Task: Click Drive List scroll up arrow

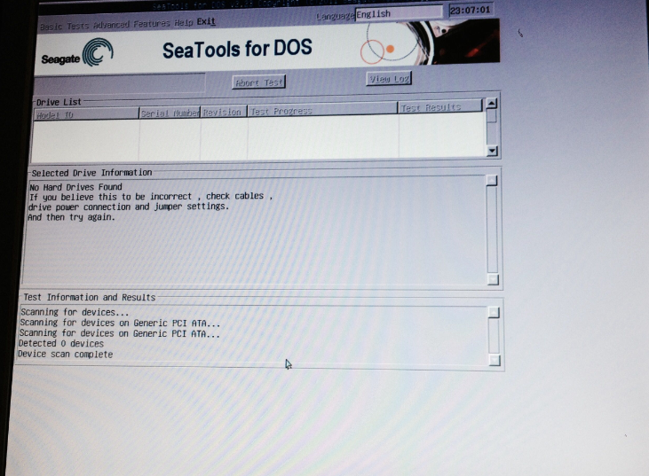Action: click(x=491, y=104)
